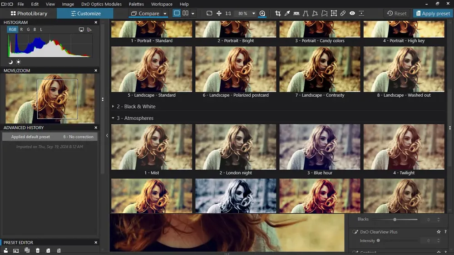The width and height of the screenshot is (454, 255).
Task: Toggle shadow clipping moon icon
Action: click(x=11, y=62)
